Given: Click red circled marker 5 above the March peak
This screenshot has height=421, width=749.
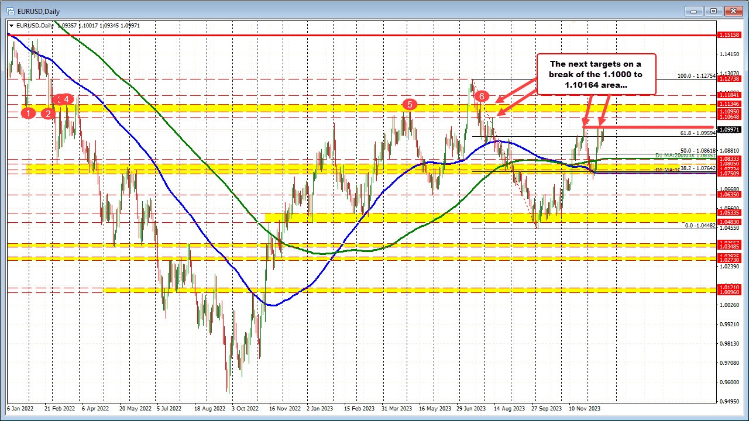Looking at the screenshot, I should tap(410, 105).
